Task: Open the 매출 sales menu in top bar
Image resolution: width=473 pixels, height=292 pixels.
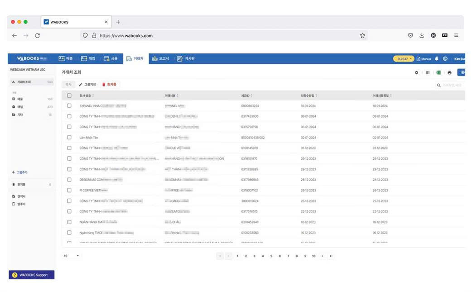Action: pyautogui.click(x=65, y=58)
